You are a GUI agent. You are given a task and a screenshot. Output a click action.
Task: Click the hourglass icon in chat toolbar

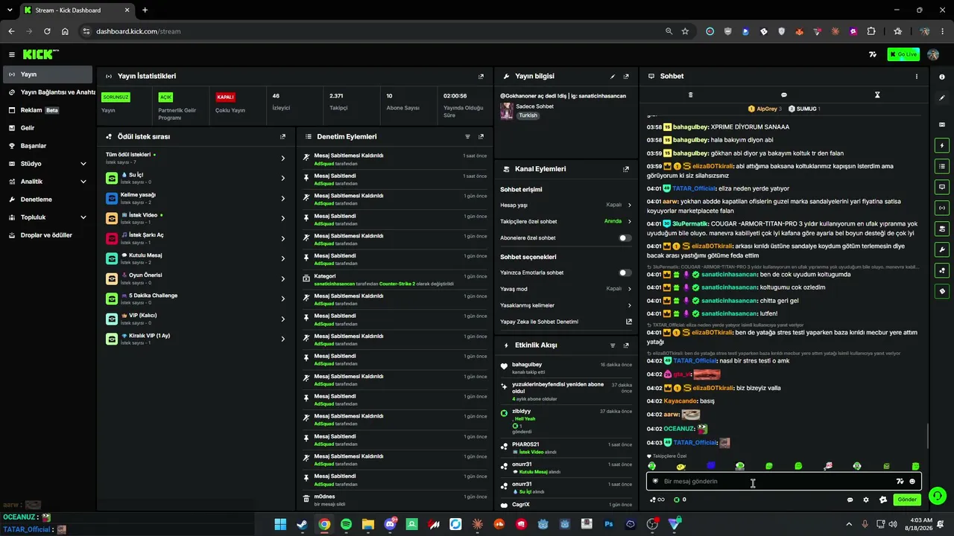(x=877, y=95)
